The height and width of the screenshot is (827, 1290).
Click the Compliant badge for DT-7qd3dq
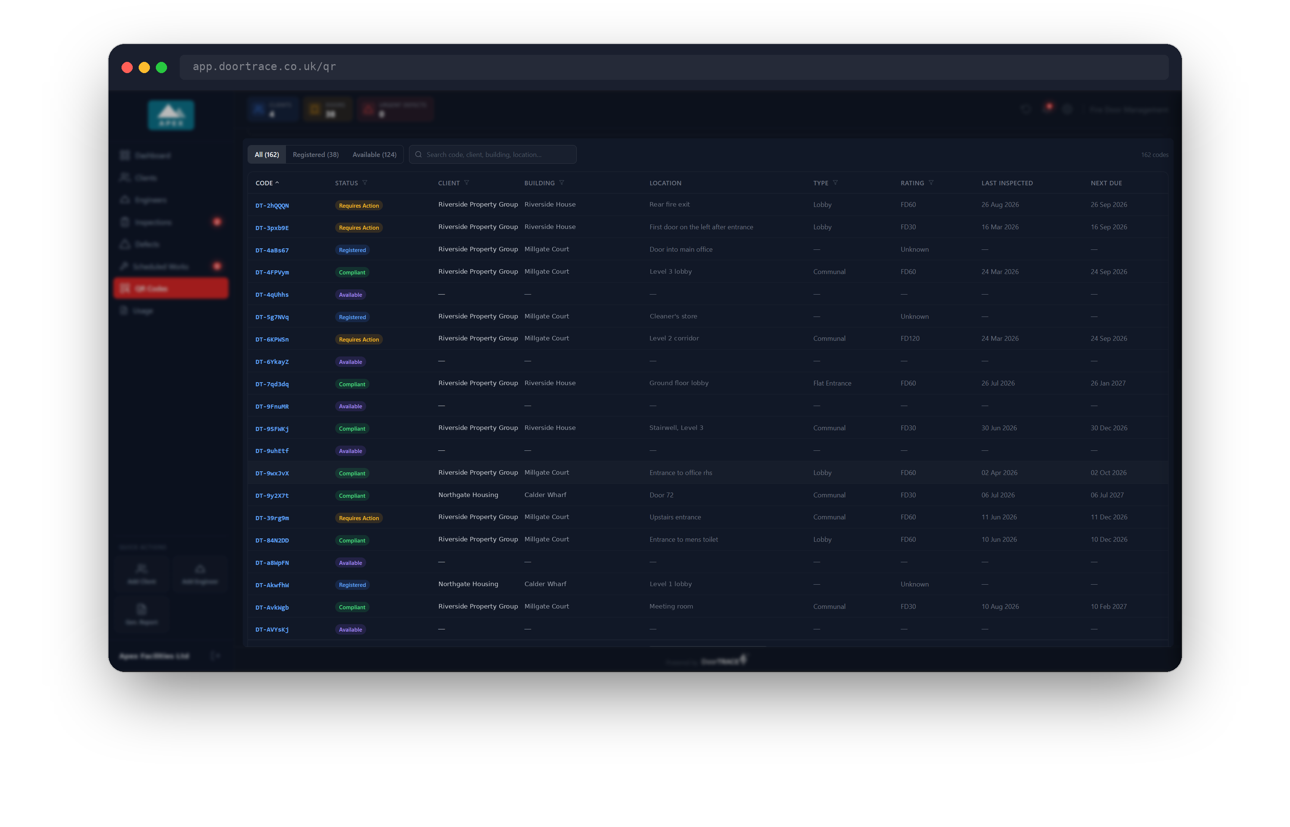click(x=352, y=384)
